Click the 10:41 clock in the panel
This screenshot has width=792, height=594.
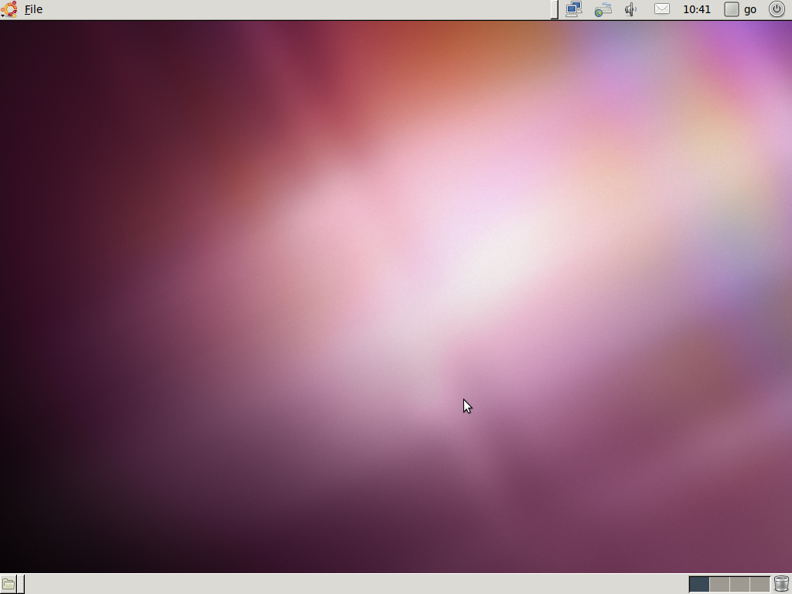point(697,9)
